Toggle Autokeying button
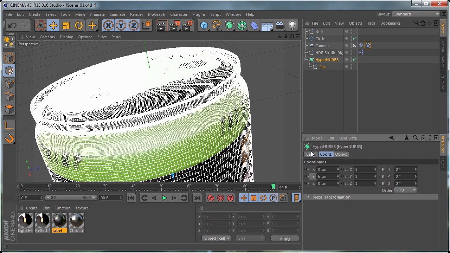This screenshot has height=253, width=450. click(x=220, y=198)
